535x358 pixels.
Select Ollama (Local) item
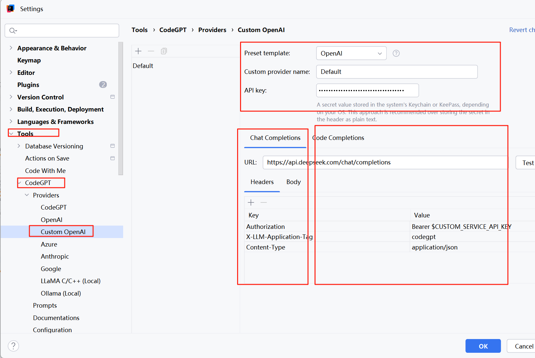(x=61, y=293)
